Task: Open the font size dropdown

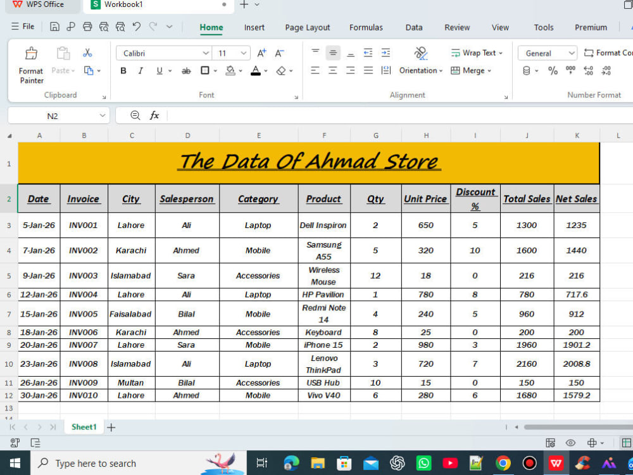Action: 244,53
